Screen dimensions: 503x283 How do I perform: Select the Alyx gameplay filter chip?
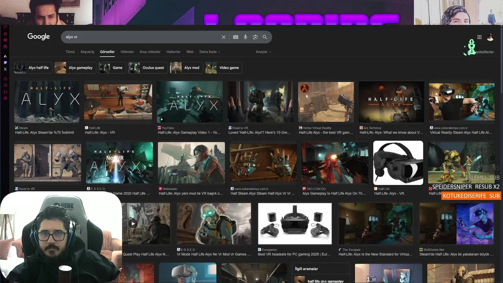[75, 68]
